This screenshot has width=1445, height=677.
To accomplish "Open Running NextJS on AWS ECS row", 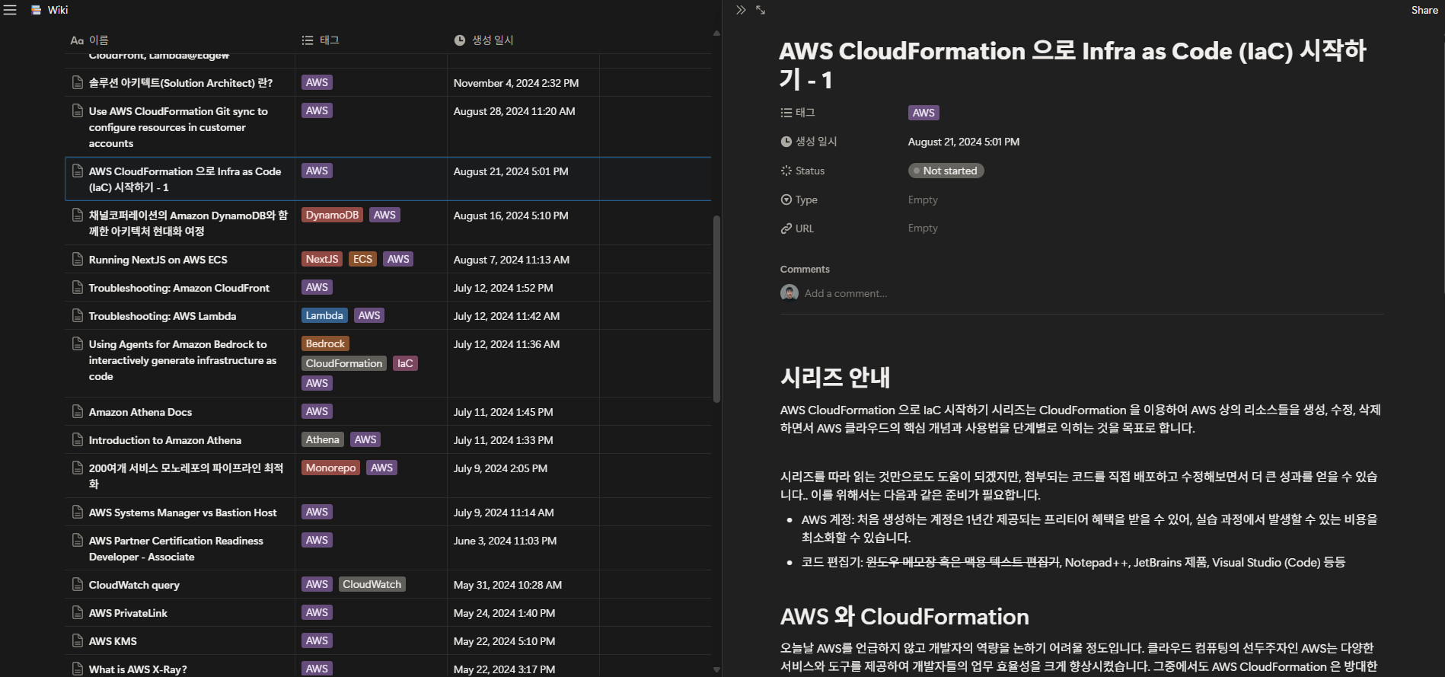I will point(158,260).
